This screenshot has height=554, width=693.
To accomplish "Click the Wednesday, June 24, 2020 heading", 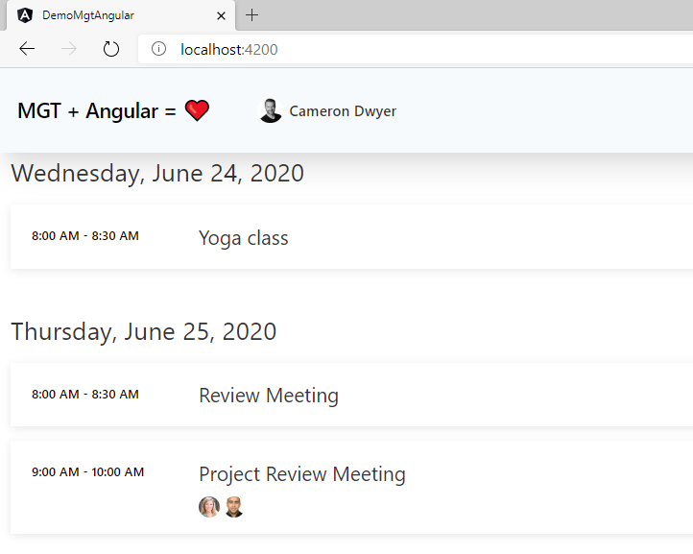I will [157, 173].
